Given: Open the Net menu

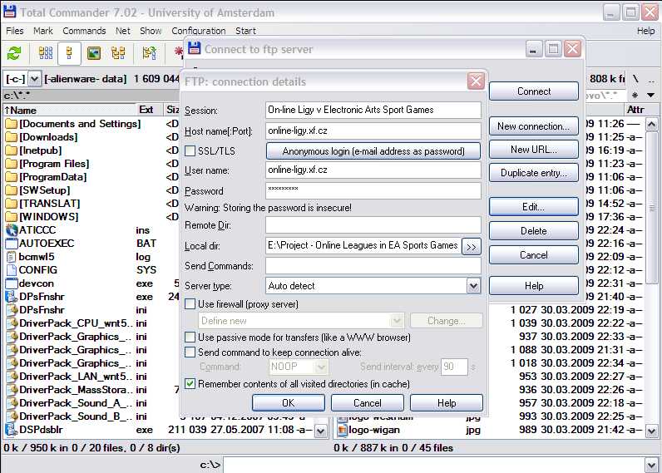Looking at the screenshot, I should tap(123, 31).
